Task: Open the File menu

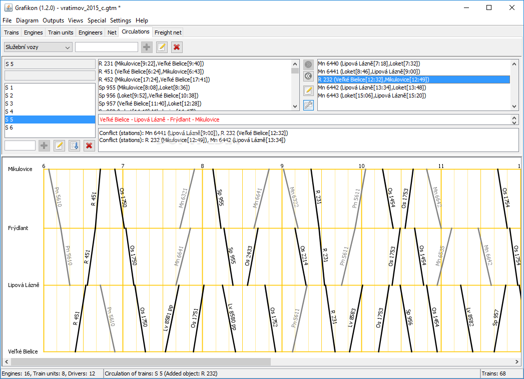Action: click(7, 20)
